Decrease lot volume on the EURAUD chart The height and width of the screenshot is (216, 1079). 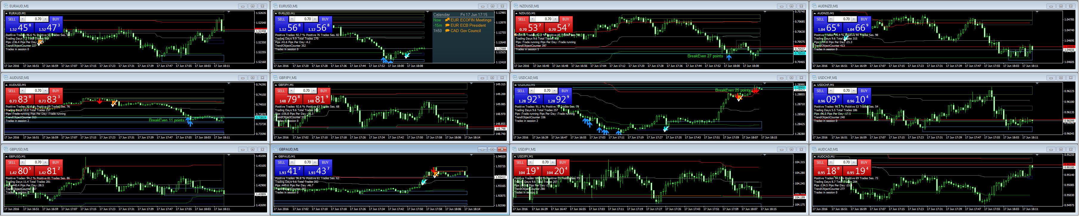[22, 19]
